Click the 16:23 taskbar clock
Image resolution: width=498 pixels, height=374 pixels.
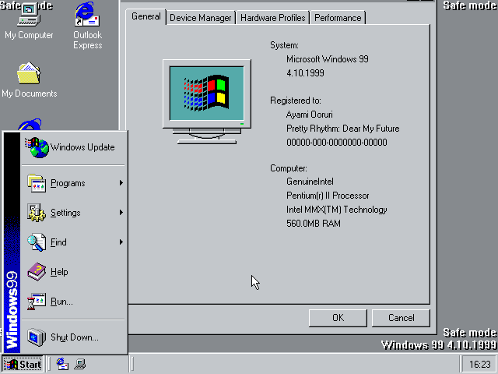(x=480, y=364)
